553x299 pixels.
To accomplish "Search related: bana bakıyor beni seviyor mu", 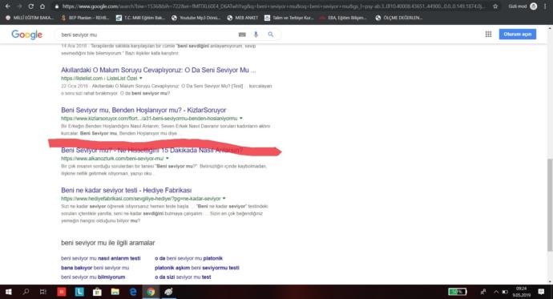I will [95, 268].
